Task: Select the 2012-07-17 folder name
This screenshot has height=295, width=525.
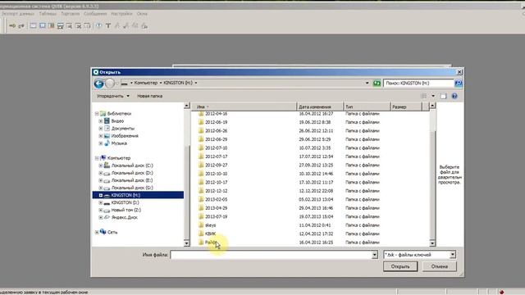Action: point(216,157)
